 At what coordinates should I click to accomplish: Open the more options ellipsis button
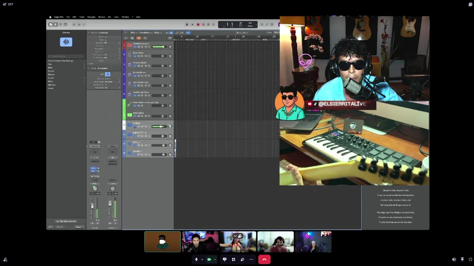point(251,259)
